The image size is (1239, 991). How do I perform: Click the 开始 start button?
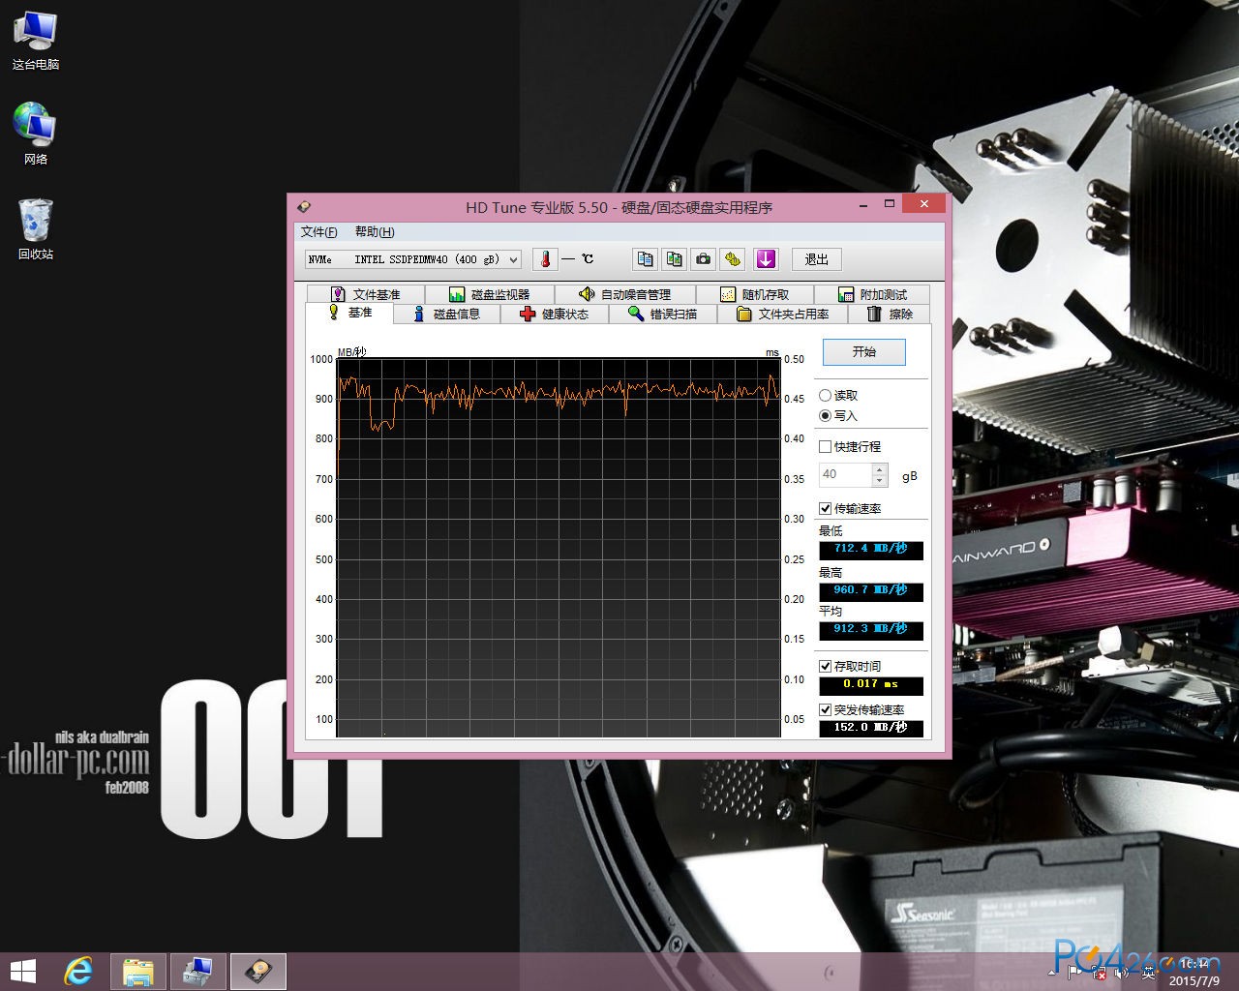pyautogui.click(x=864, y=352)
